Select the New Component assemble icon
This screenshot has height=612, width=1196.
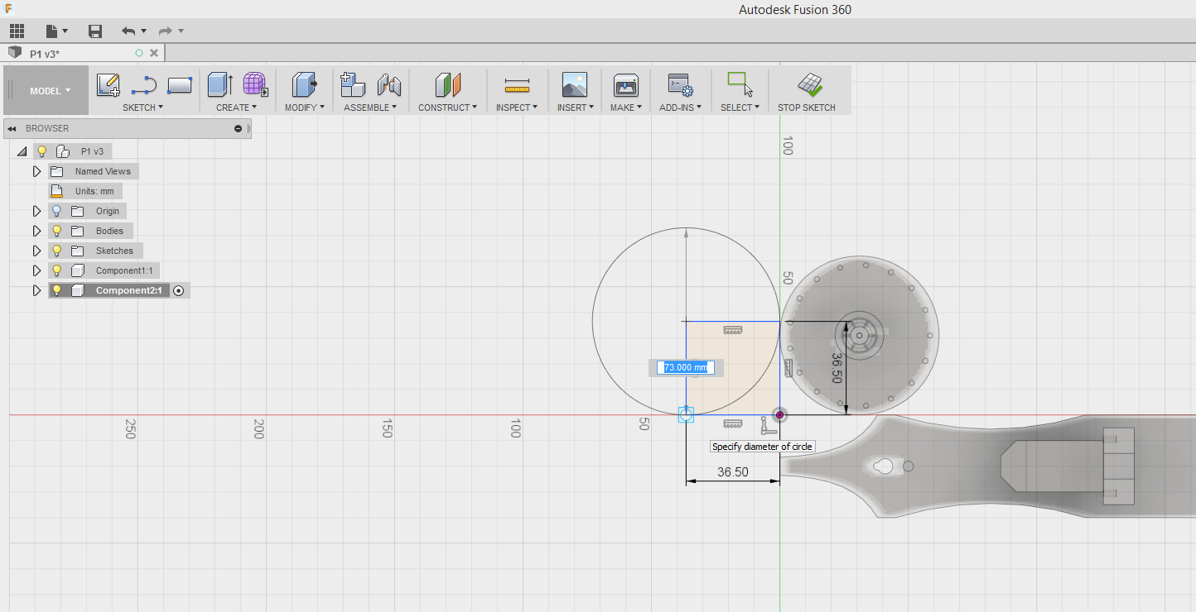point(353,84)
